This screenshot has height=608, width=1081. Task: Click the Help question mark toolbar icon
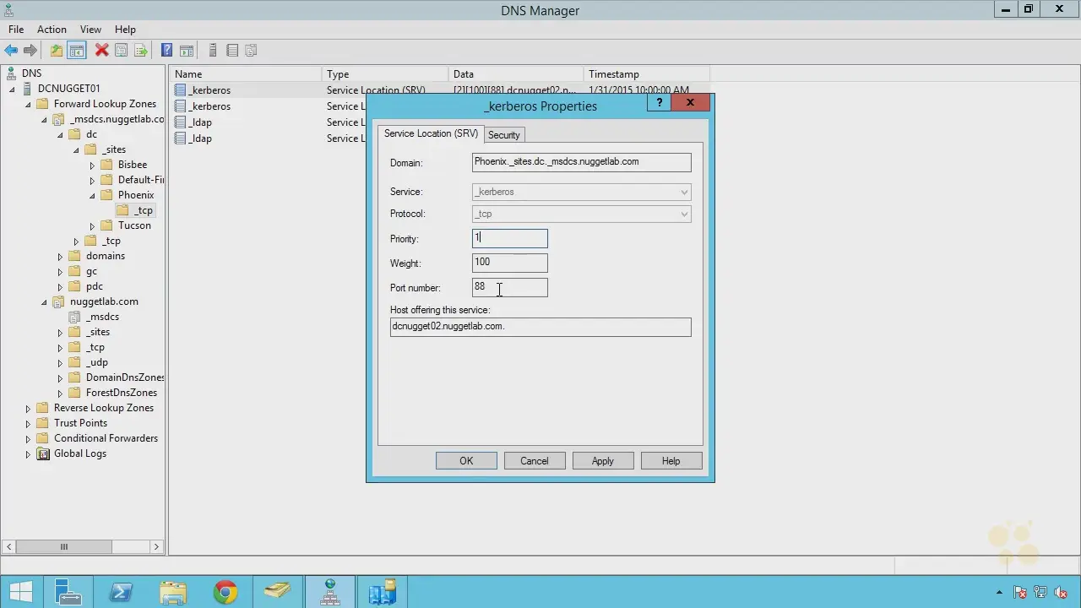(x=166, y=50)
